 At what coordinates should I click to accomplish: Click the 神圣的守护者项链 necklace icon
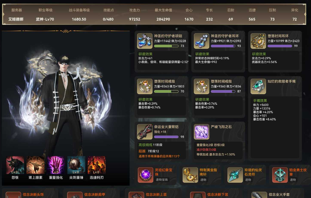(145, 41)
